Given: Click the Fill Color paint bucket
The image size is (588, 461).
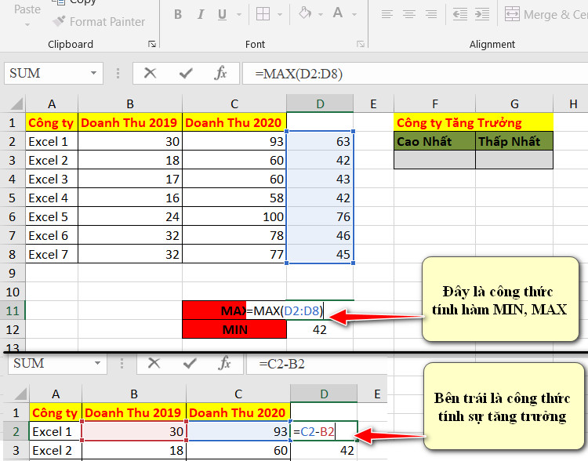Looking at the screenshot, I should [305, 13].
